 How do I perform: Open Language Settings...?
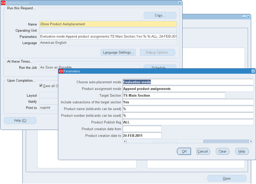pyautogui.click(x=118, y=53)
